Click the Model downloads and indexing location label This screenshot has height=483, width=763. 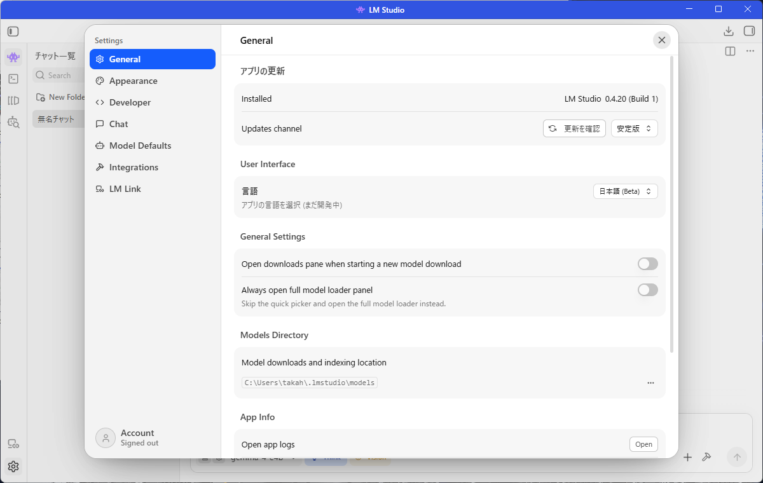(x=314, y=362)
